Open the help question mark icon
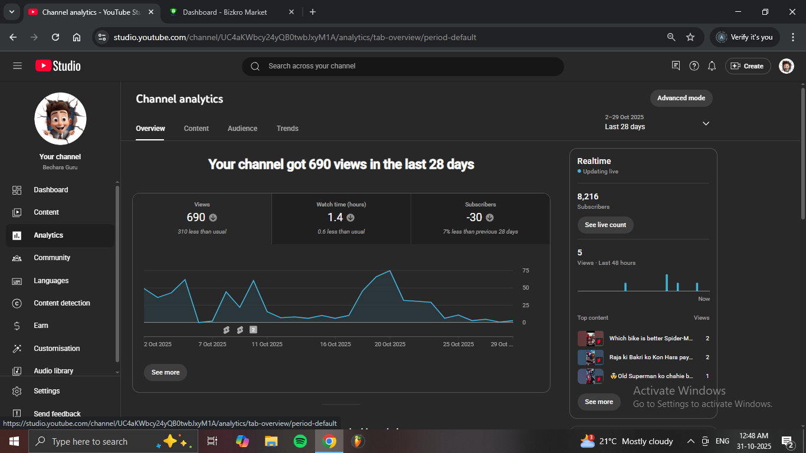Viewport: 806px width, 453px height. coord(694,66)
